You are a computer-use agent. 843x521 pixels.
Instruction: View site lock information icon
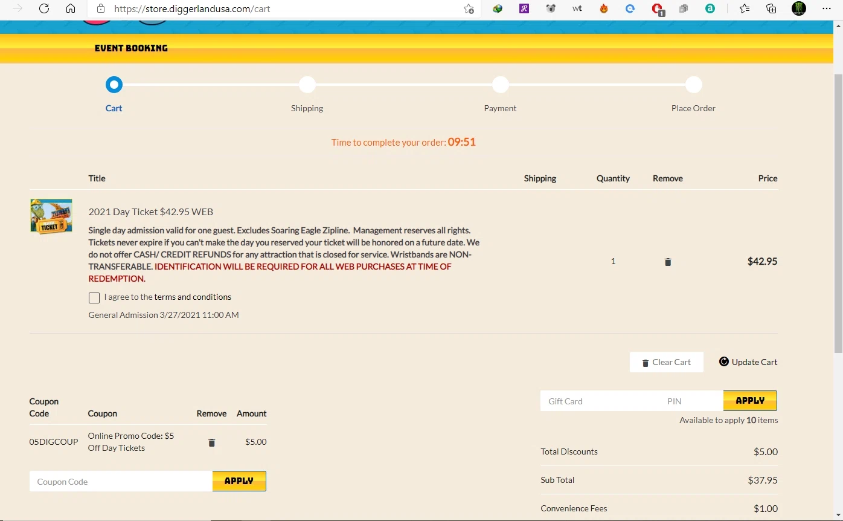(x=101, y=9)
